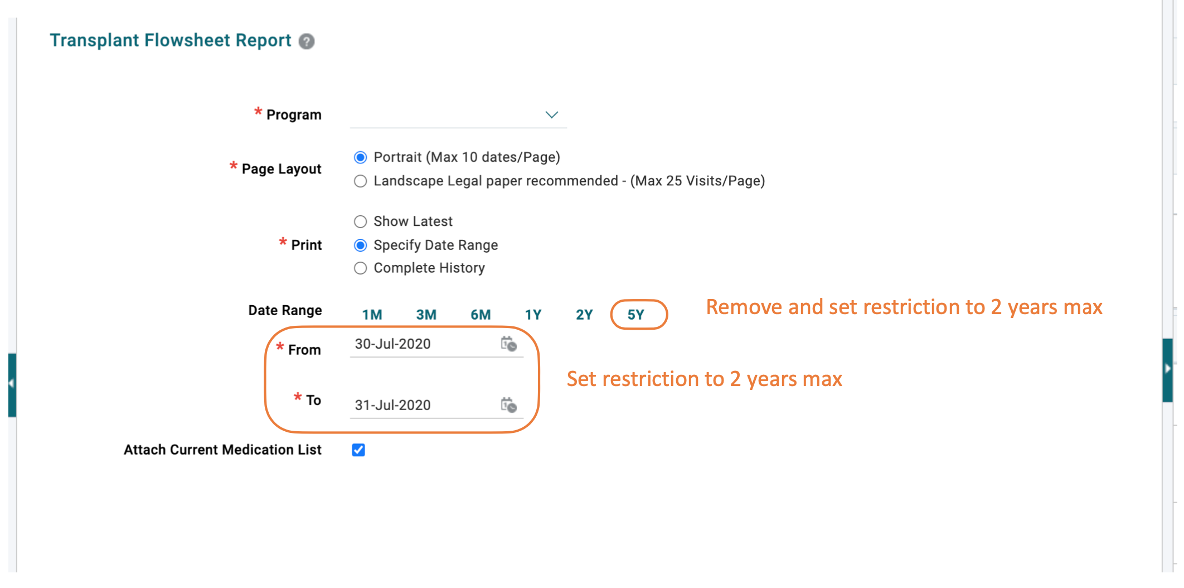Choose Complete History print option

point(361,268)
